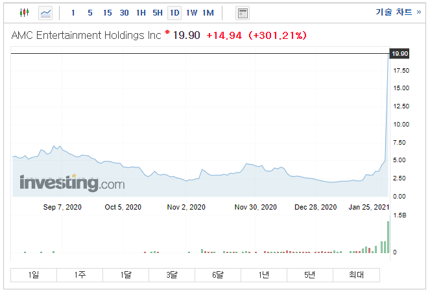
Task: Click the AMC Entertainment Holdings Inc title
Action: [86, 36]
